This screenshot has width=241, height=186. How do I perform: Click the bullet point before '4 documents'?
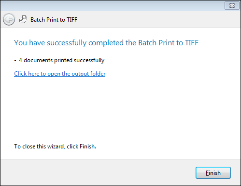click(x=15, y=61)
